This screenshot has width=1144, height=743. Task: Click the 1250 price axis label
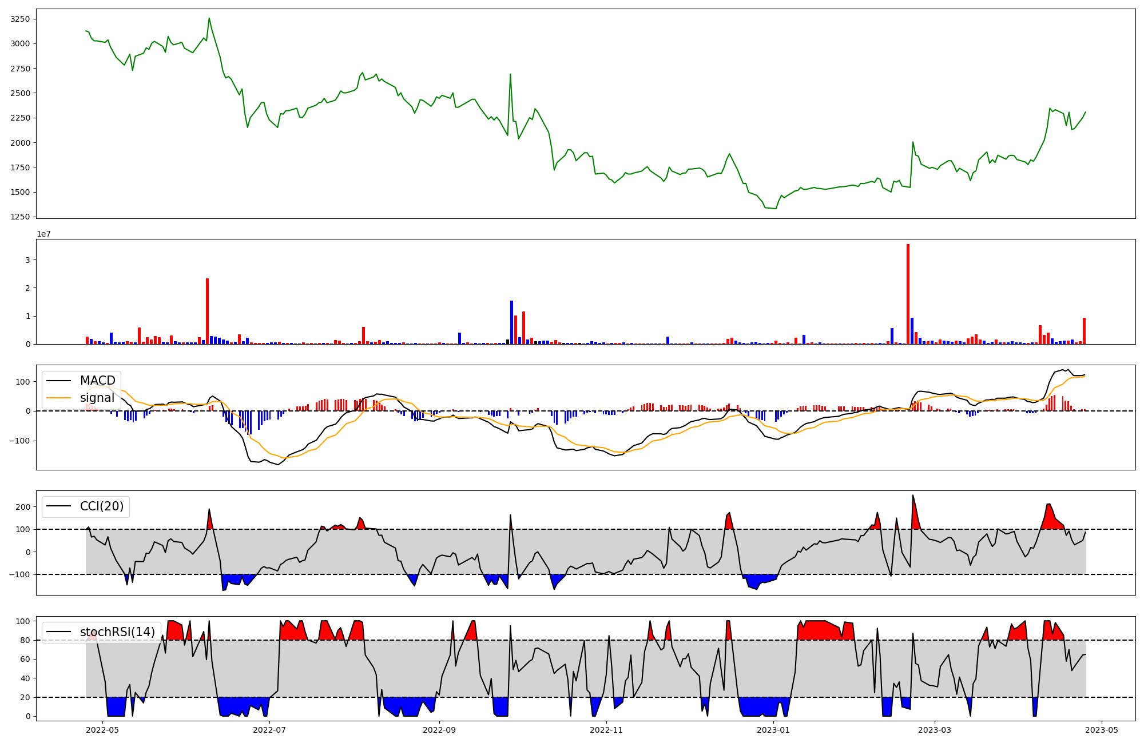point(21,217)
